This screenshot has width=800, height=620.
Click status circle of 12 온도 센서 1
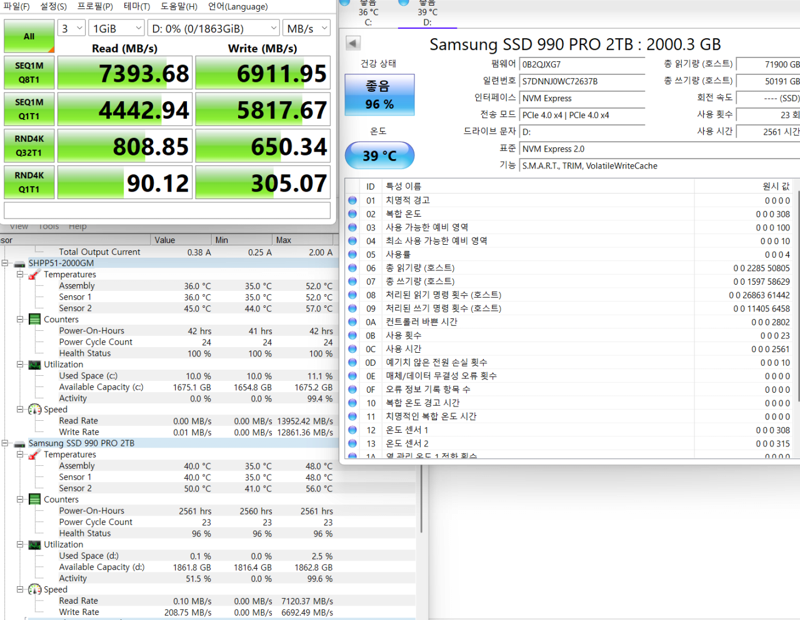pyautogui.click(x=352, y=430)
